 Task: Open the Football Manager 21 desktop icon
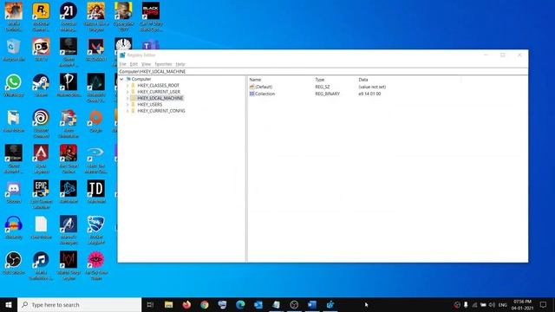[69, 16]
